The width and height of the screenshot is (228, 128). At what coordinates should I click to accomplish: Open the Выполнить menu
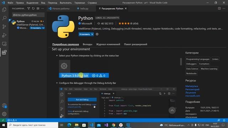(66, 3)
